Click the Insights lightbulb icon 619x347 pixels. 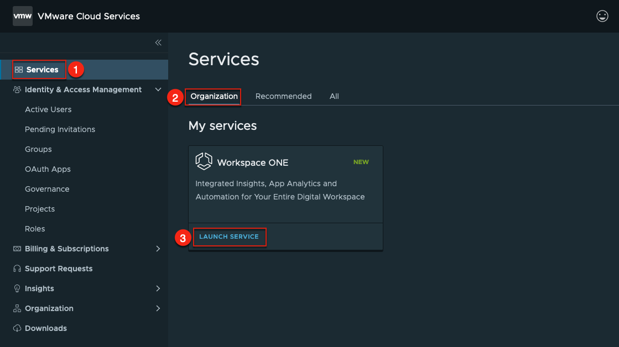17,288
